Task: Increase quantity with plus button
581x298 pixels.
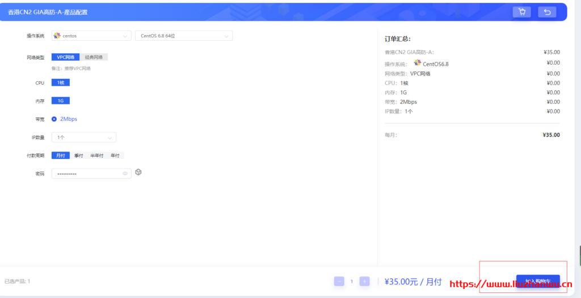Action: (364, 281)
